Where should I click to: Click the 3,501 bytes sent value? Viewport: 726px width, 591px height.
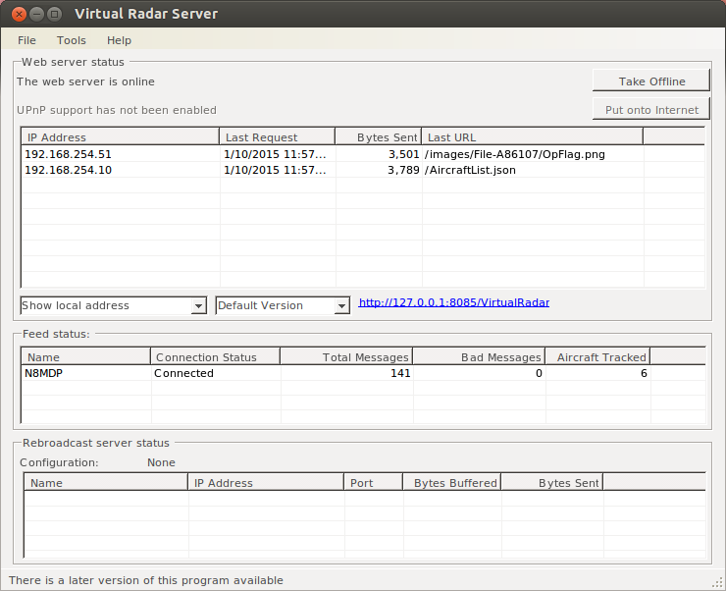click(403, 154)
